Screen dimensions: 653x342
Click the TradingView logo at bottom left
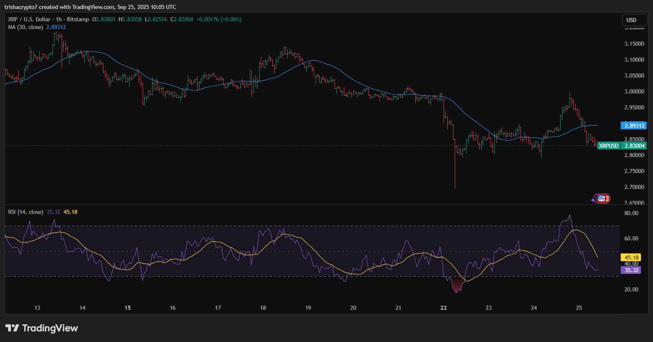[x=41, y=328]
